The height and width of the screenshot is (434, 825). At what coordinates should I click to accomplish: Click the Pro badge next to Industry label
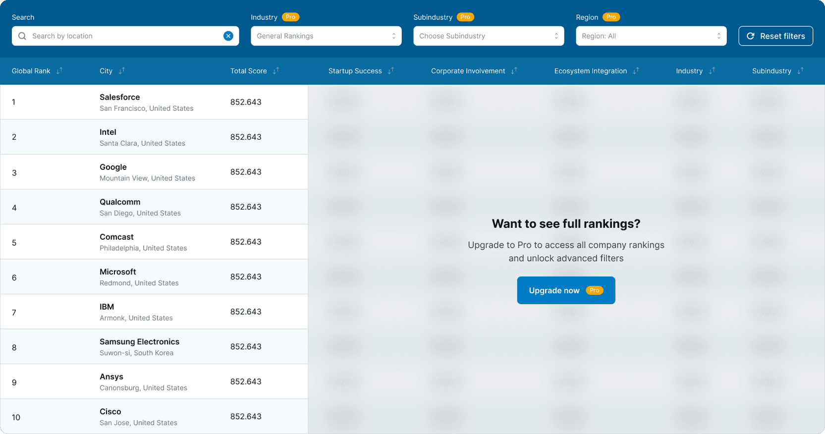coord(291,17)
